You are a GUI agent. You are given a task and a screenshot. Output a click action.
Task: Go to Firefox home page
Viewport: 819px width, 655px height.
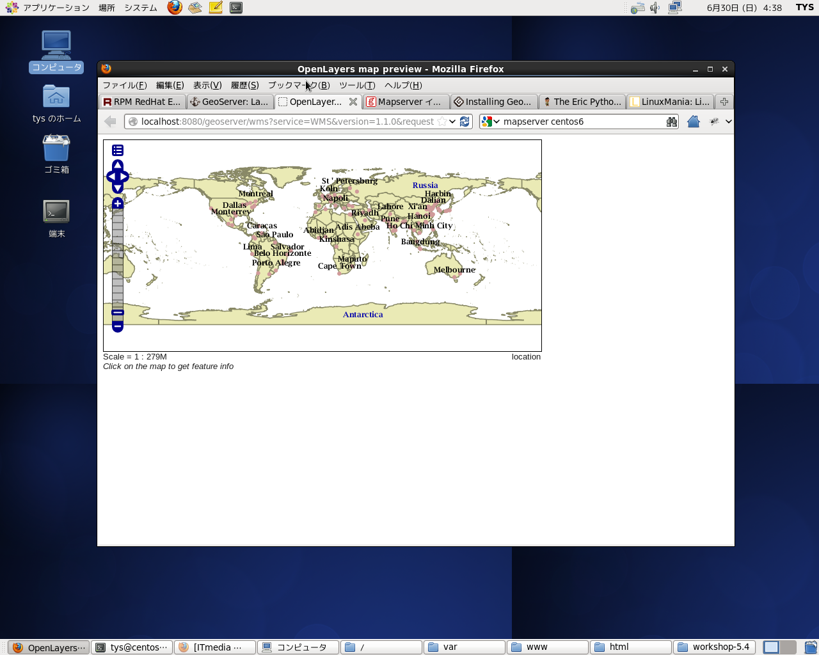(693, 122)
